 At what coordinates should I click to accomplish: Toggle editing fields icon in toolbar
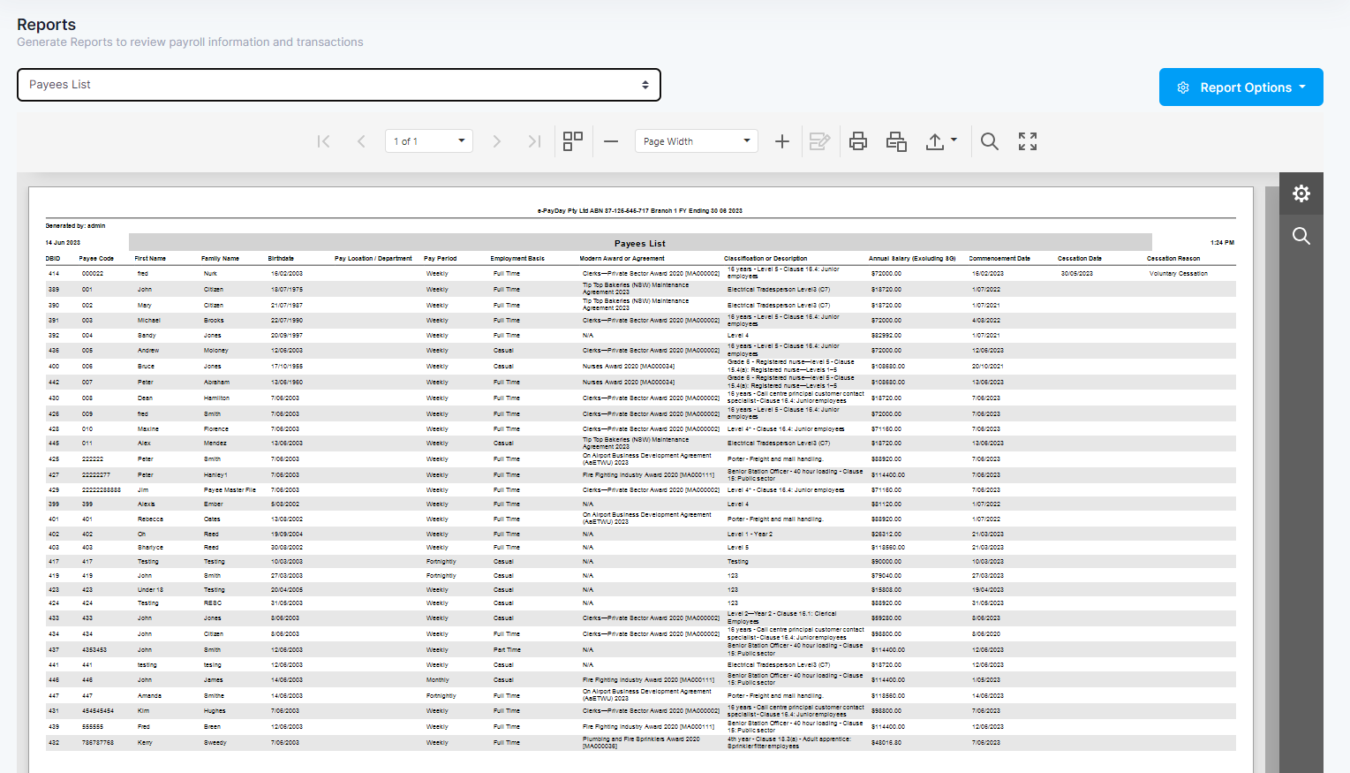[x=819, y=141]
